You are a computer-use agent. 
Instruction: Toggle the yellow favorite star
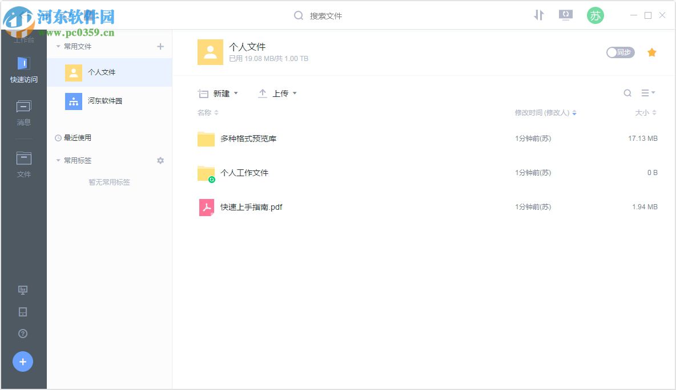point(652,52)
